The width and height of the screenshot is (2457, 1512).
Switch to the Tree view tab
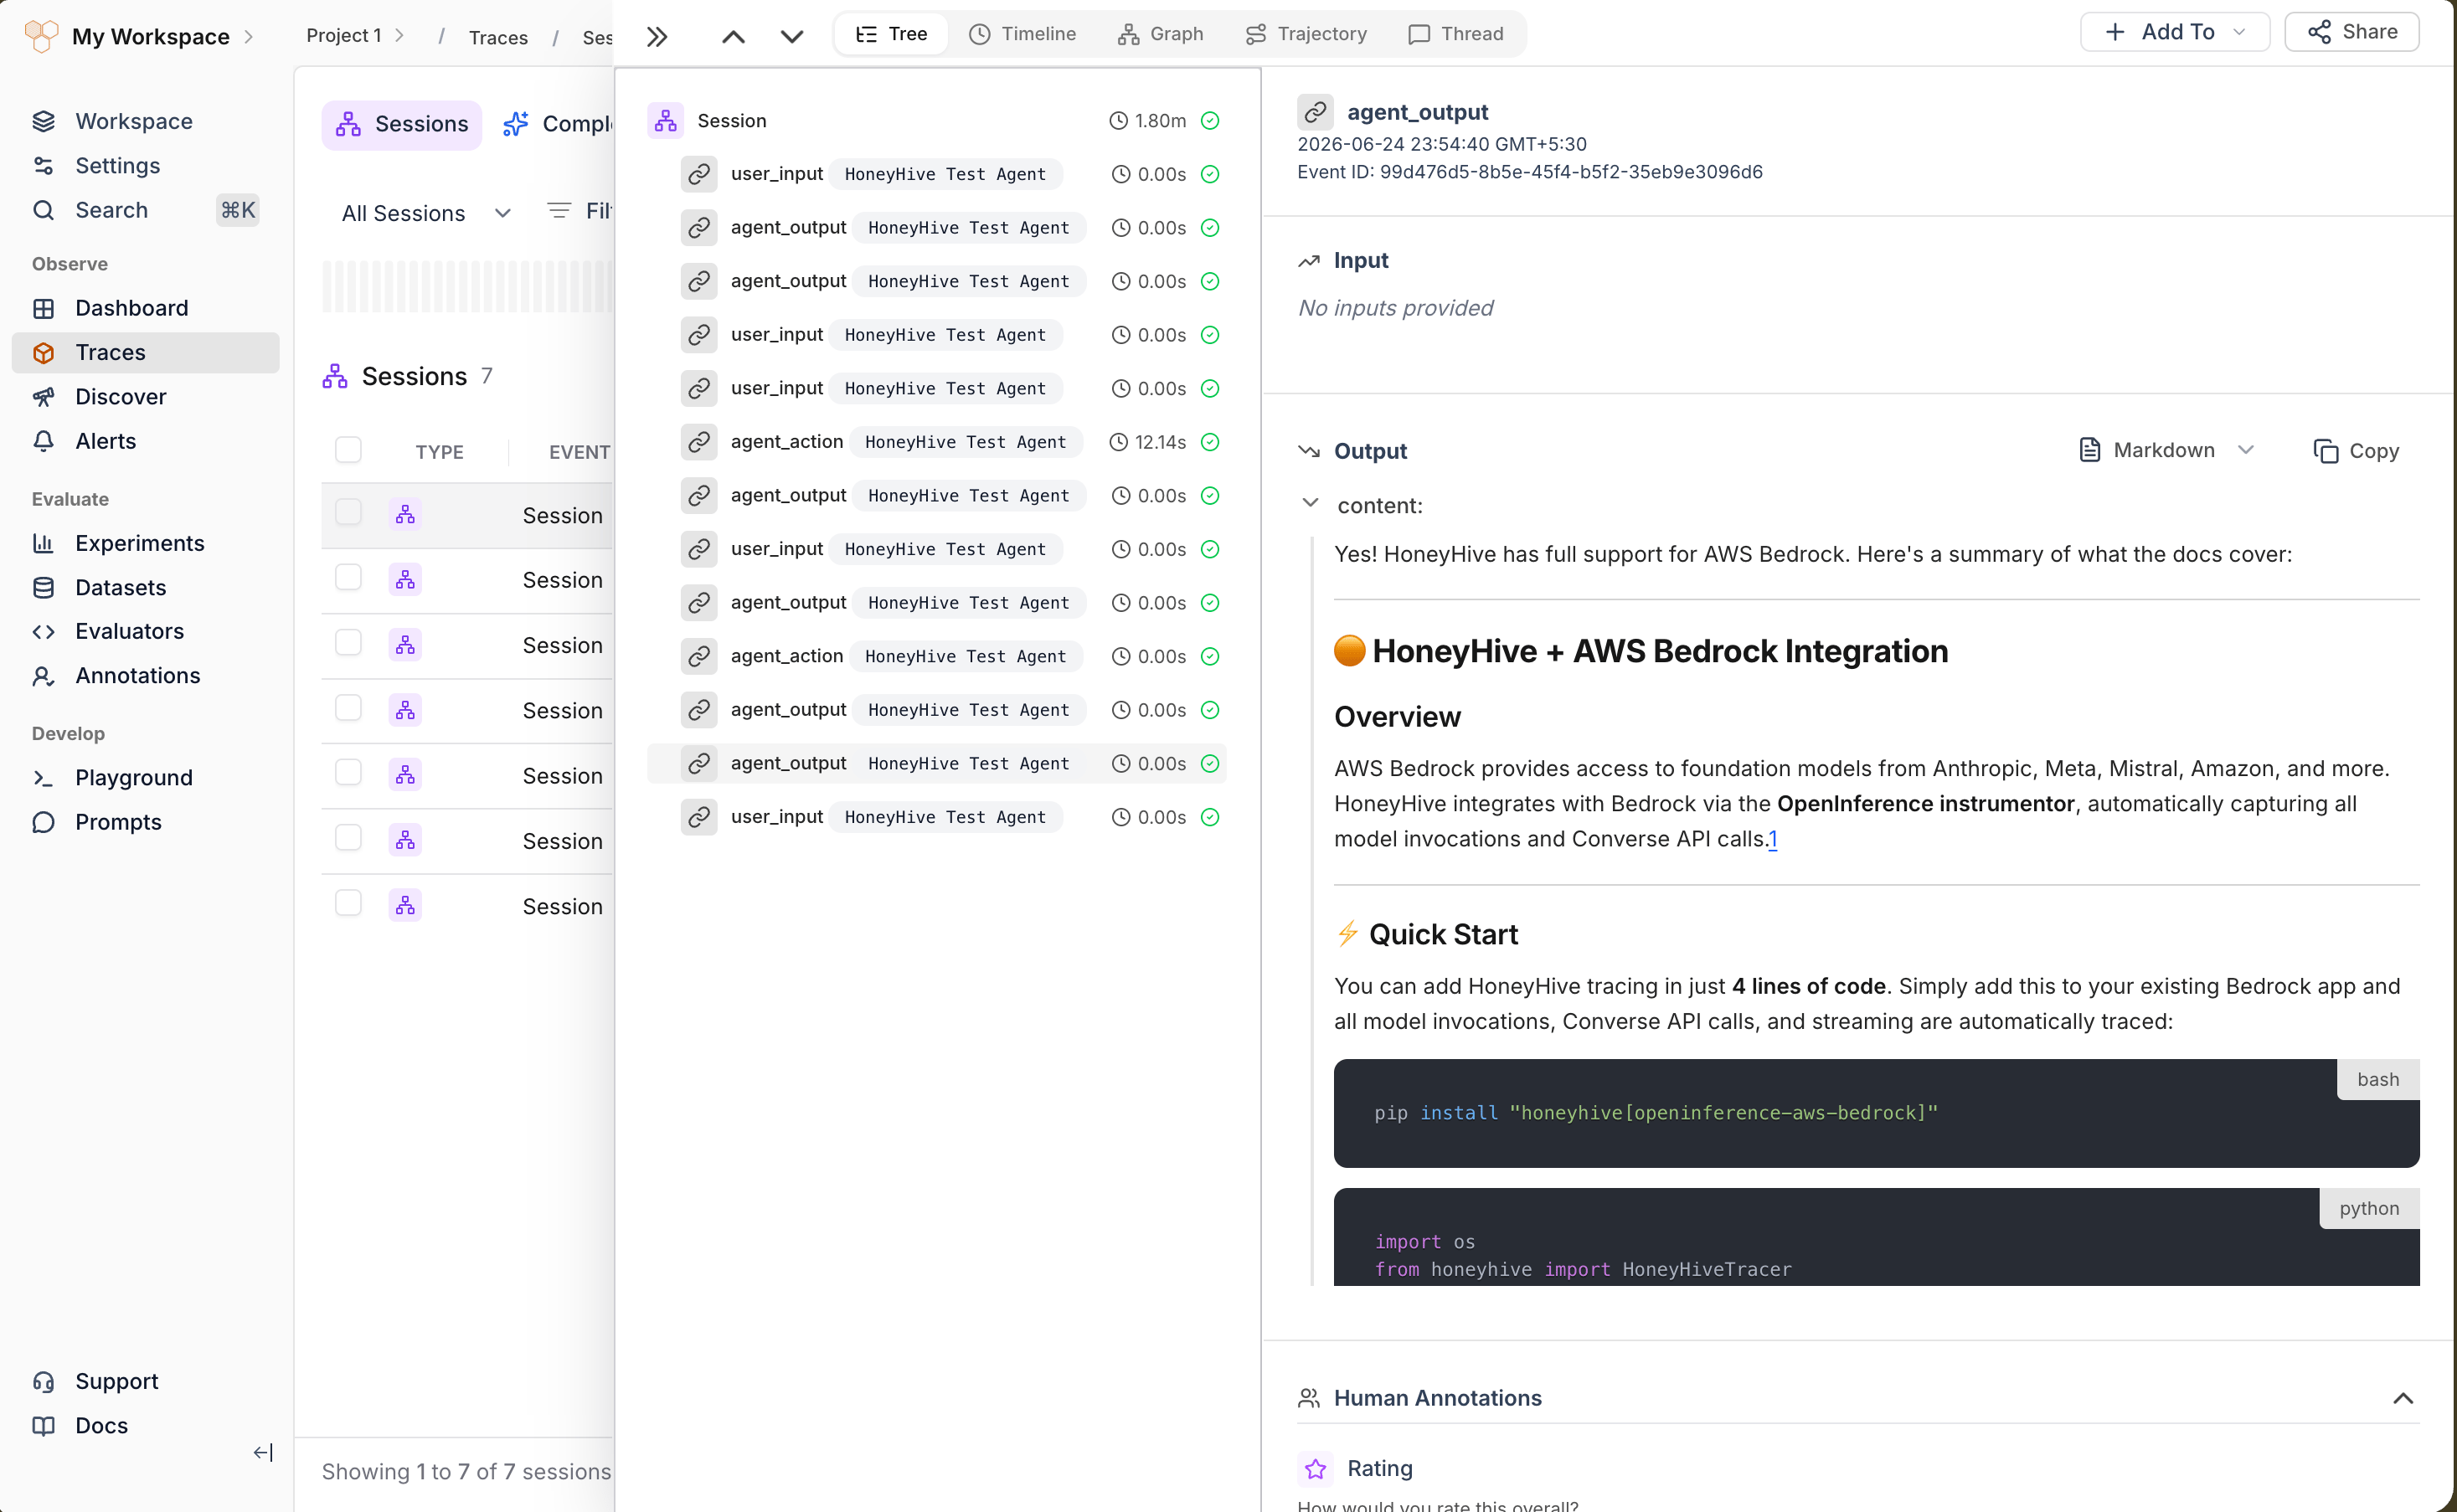[x=891, y=34]
